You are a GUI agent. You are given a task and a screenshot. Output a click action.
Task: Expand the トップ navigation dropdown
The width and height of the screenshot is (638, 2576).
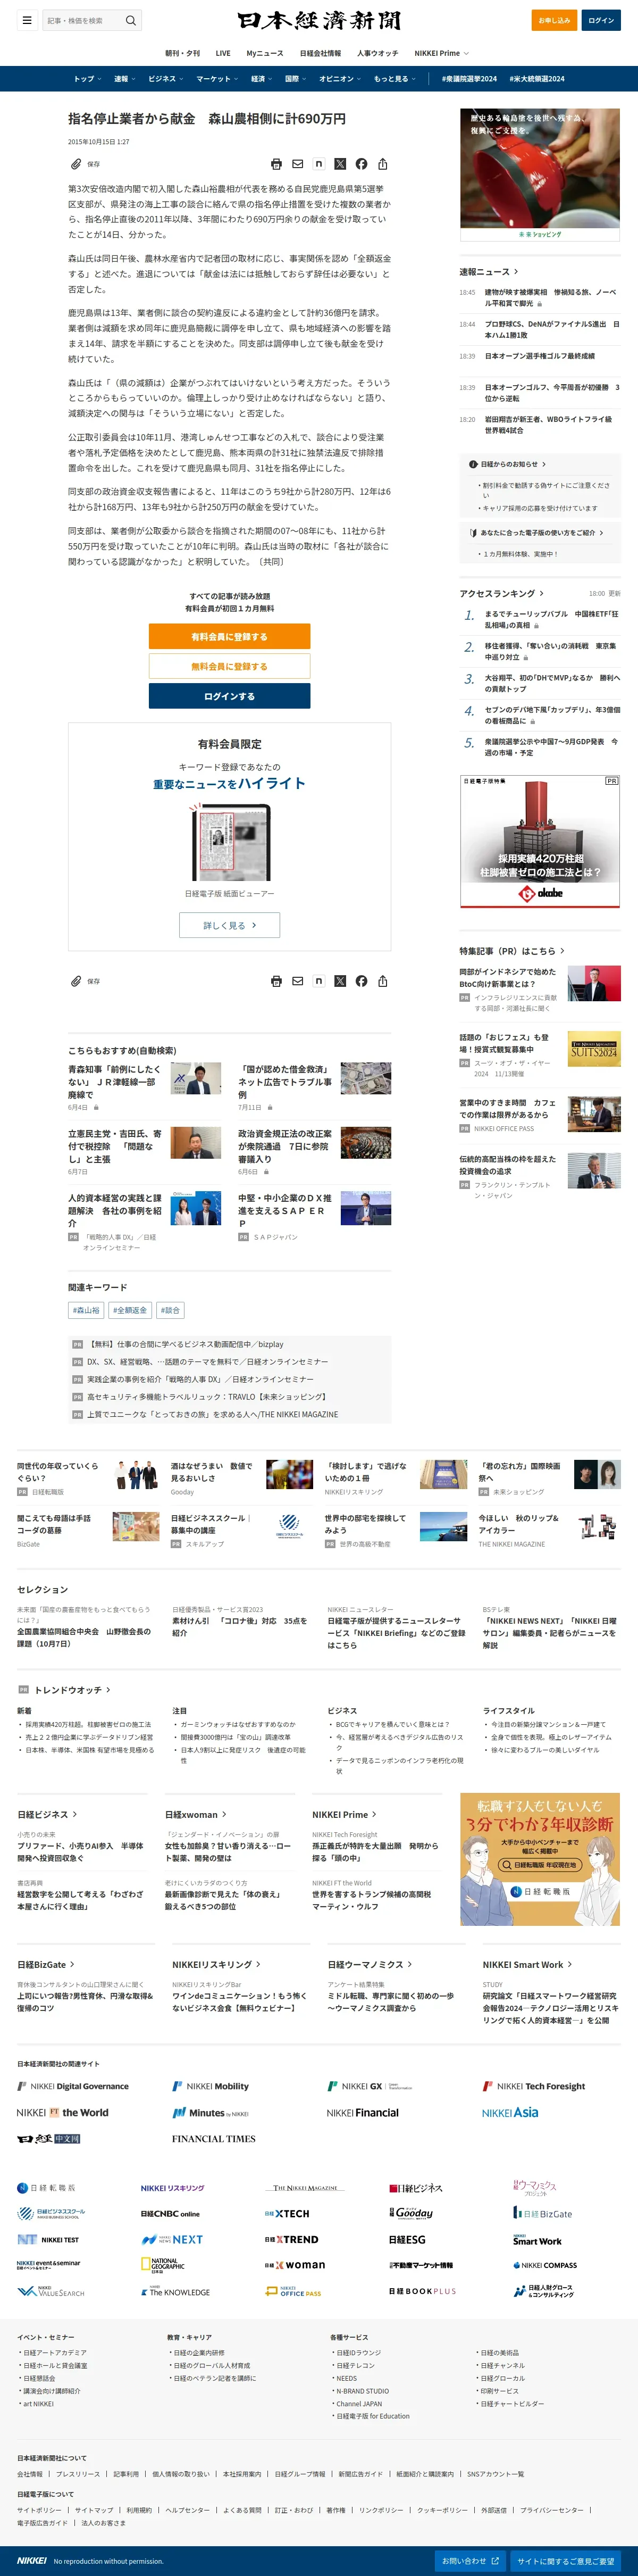tap(87, 79)
